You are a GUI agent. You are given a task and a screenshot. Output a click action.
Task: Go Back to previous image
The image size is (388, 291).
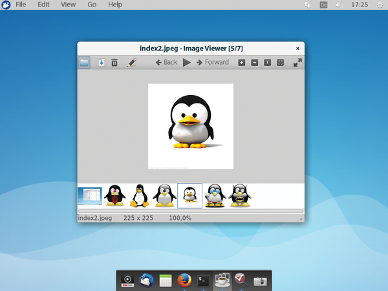coord(166,62)
